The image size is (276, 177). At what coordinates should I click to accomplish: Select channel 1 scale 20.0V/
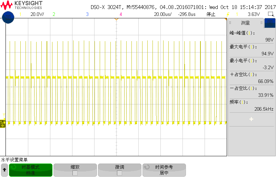point(37,14)
